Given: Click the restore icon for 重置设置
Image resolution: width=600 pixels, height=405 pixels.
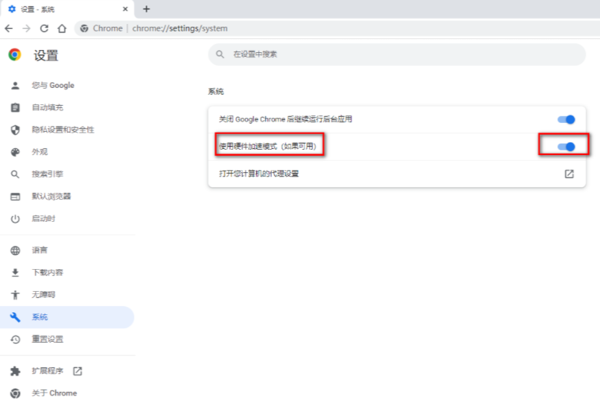Looking at the screenshot, I should pos(15,339).
